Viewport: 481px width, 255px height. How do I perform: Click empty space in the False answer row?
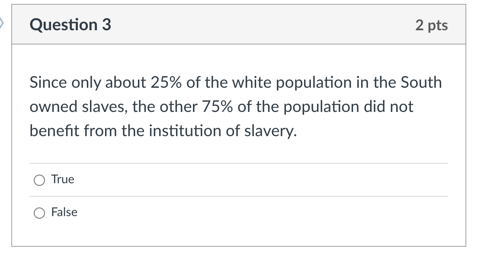tap(261, 212)
